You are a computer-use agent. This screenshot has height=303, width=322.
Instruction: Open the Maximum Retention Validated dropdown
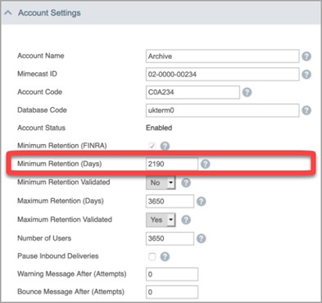pos(161,219)
